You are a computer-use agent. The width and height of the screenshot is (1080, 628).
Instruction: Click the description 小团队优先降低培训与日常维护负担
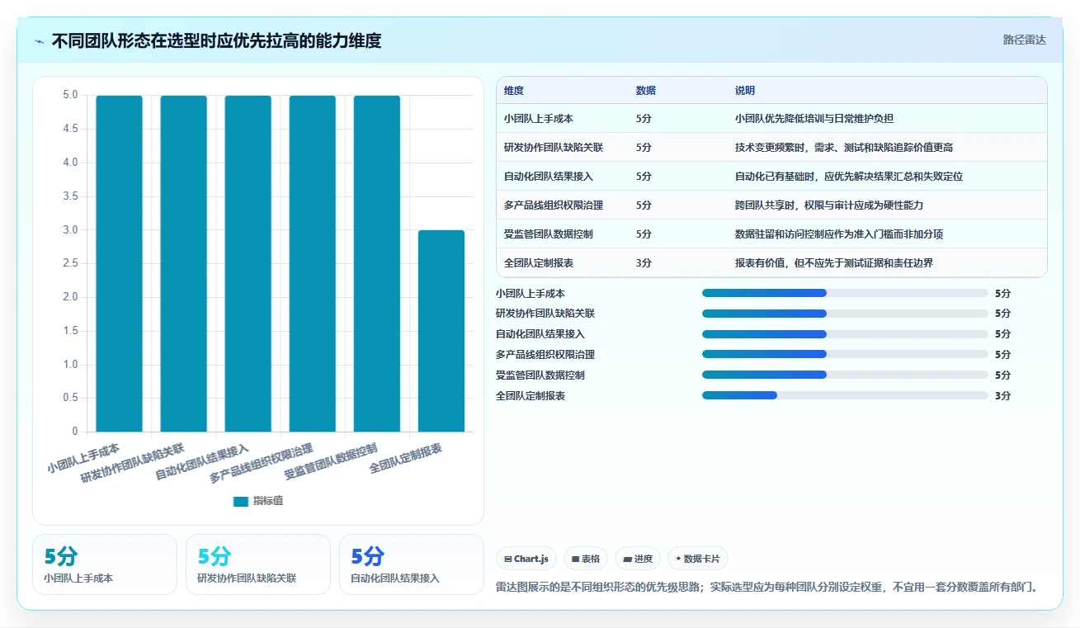click(x=814, y=119)
